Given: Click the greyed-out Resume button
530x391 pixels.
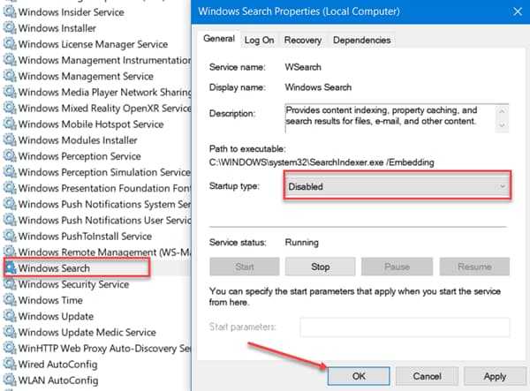Looking at the screenshot, I should click(x=474, y=267).
